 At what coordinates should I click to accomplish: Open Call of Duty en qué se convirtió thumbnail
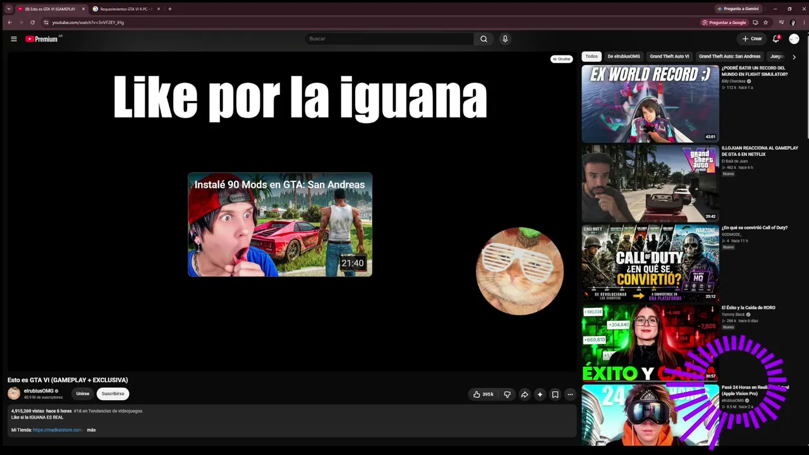[650, 263]
